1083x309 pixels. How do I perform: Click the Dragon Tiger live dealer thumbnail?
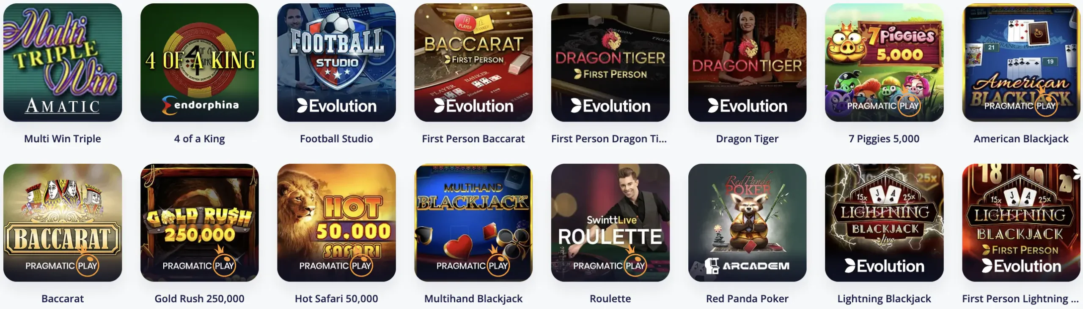[x=747, y=62]
